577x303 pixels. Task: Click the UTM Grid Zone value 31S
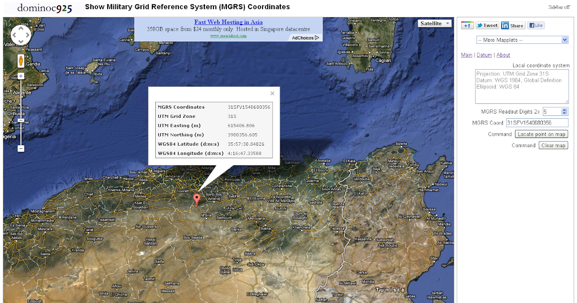pyautogui.click(x=232, y=116)
